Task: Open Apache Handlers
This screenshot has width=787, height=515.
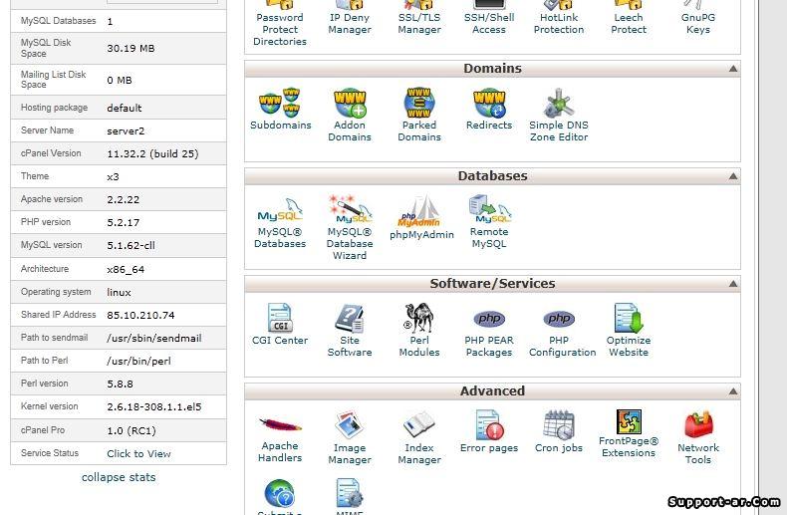Action: coord(280,426)
